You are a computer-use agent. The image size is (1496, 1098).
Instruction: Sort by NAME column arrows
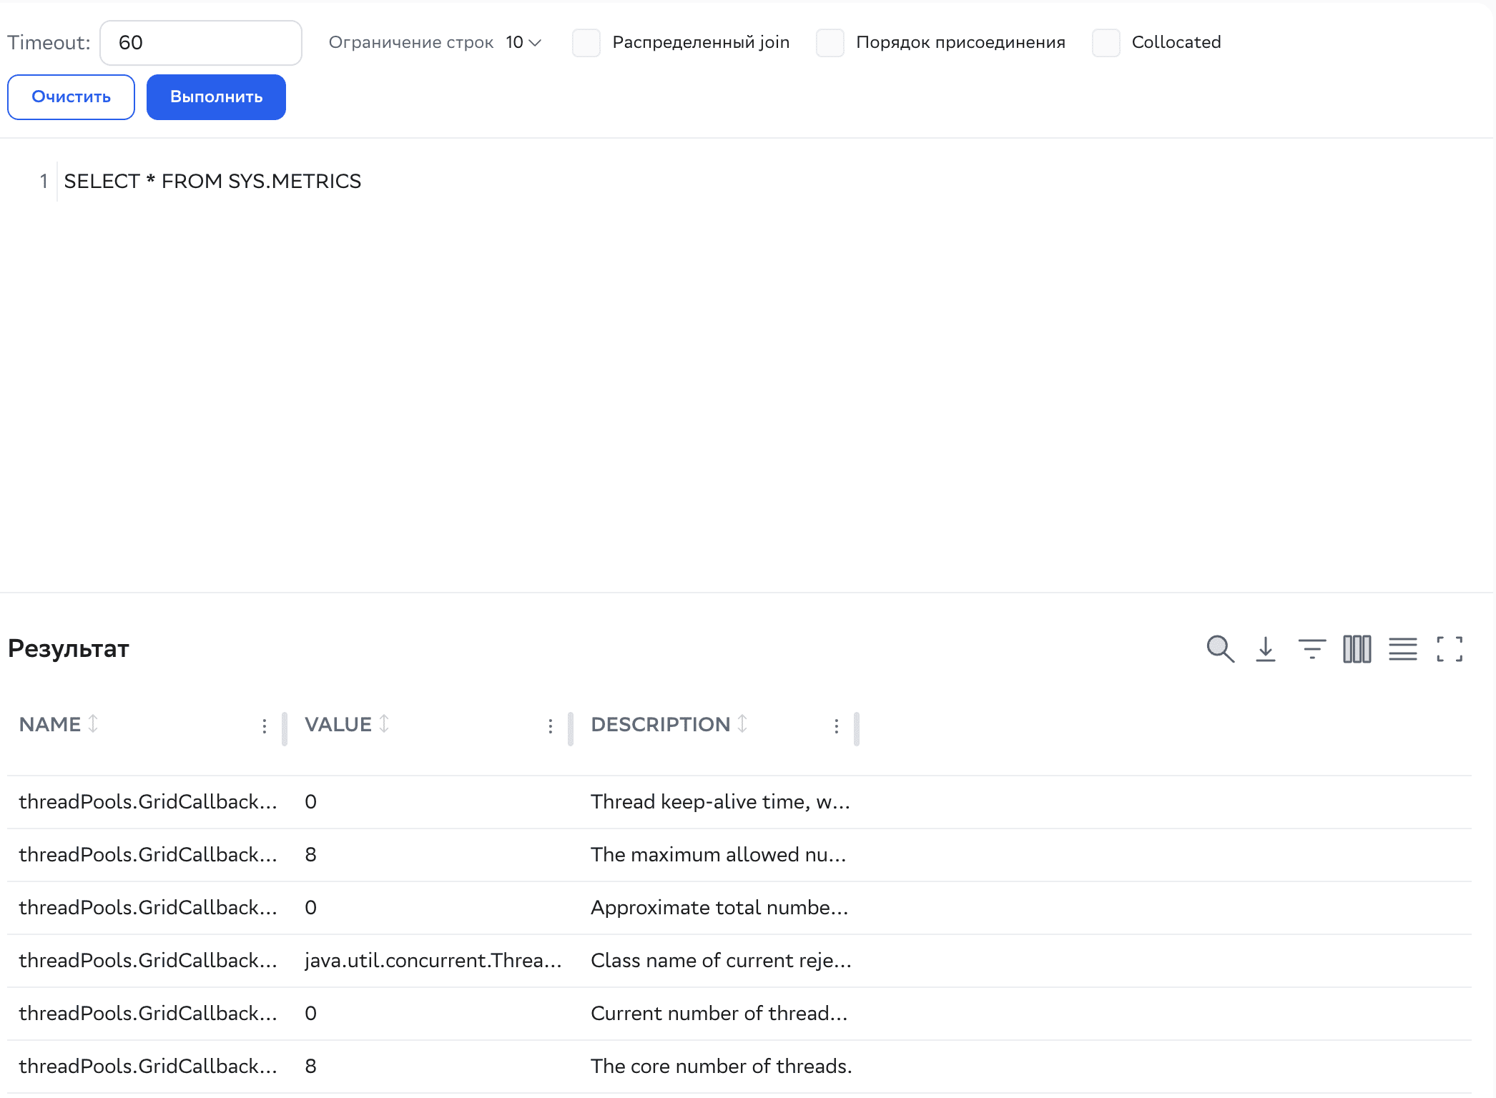click(93, 724)
